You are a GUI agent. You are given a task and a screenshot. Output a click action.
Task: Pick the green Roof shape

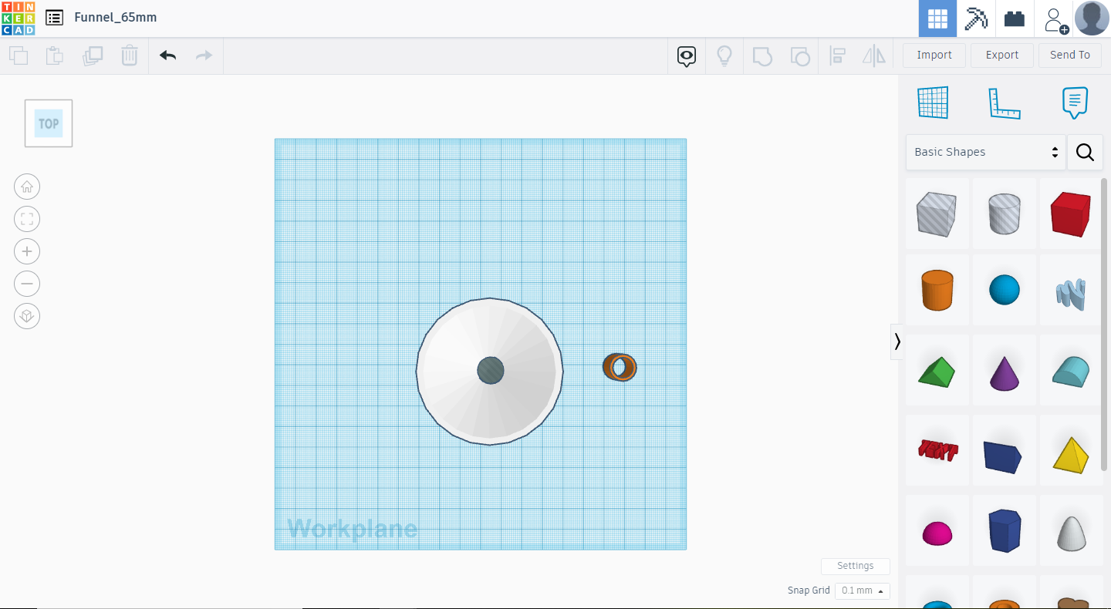click(937, 372)
